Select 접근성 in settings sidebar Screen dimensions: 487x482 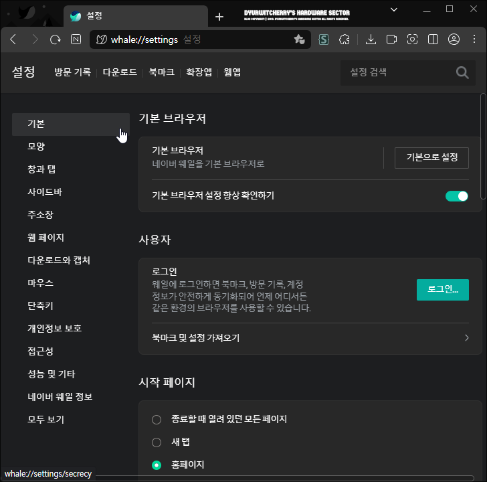pos(71,351)
